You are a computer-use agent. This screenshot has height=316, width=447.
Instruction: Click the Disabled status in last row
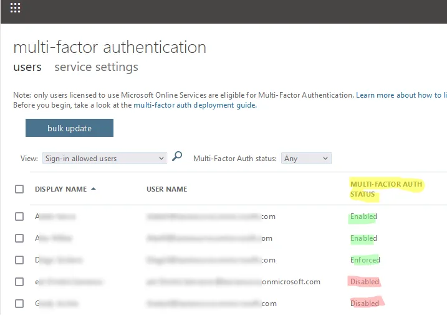[x=365, y=304]
